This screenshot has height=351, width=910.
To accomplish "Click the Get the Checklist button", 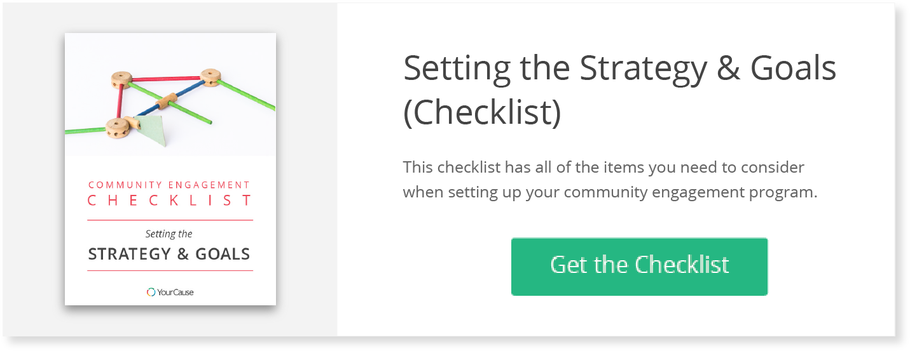I will [639, 267].
